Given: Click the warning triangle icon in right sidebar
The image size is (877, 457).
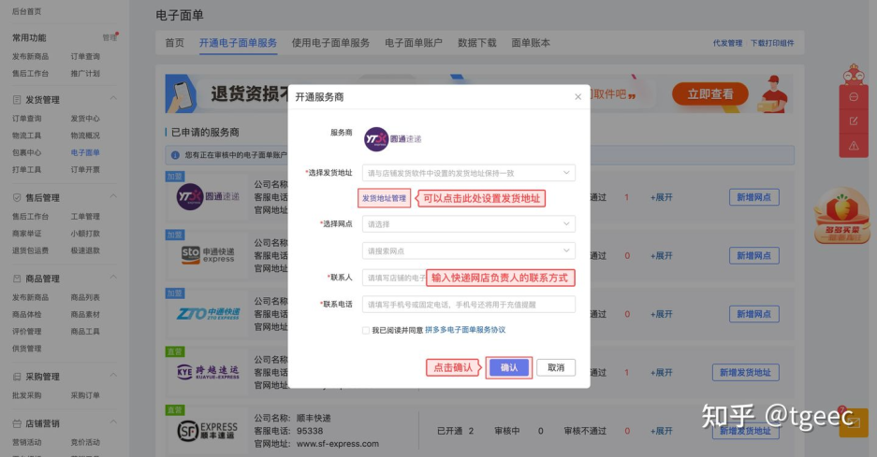Looking at the screenshot, I should tap(854, 145).
